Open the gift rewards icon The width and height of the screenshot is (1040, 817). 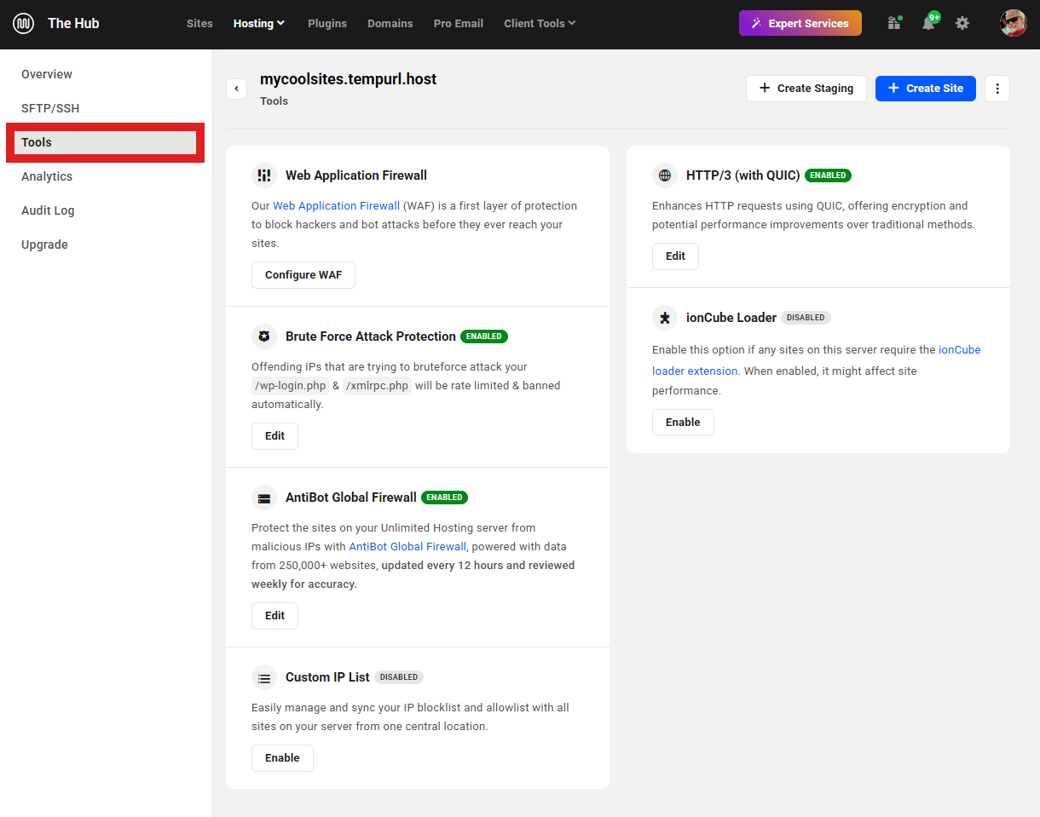(x=894, y=23)
